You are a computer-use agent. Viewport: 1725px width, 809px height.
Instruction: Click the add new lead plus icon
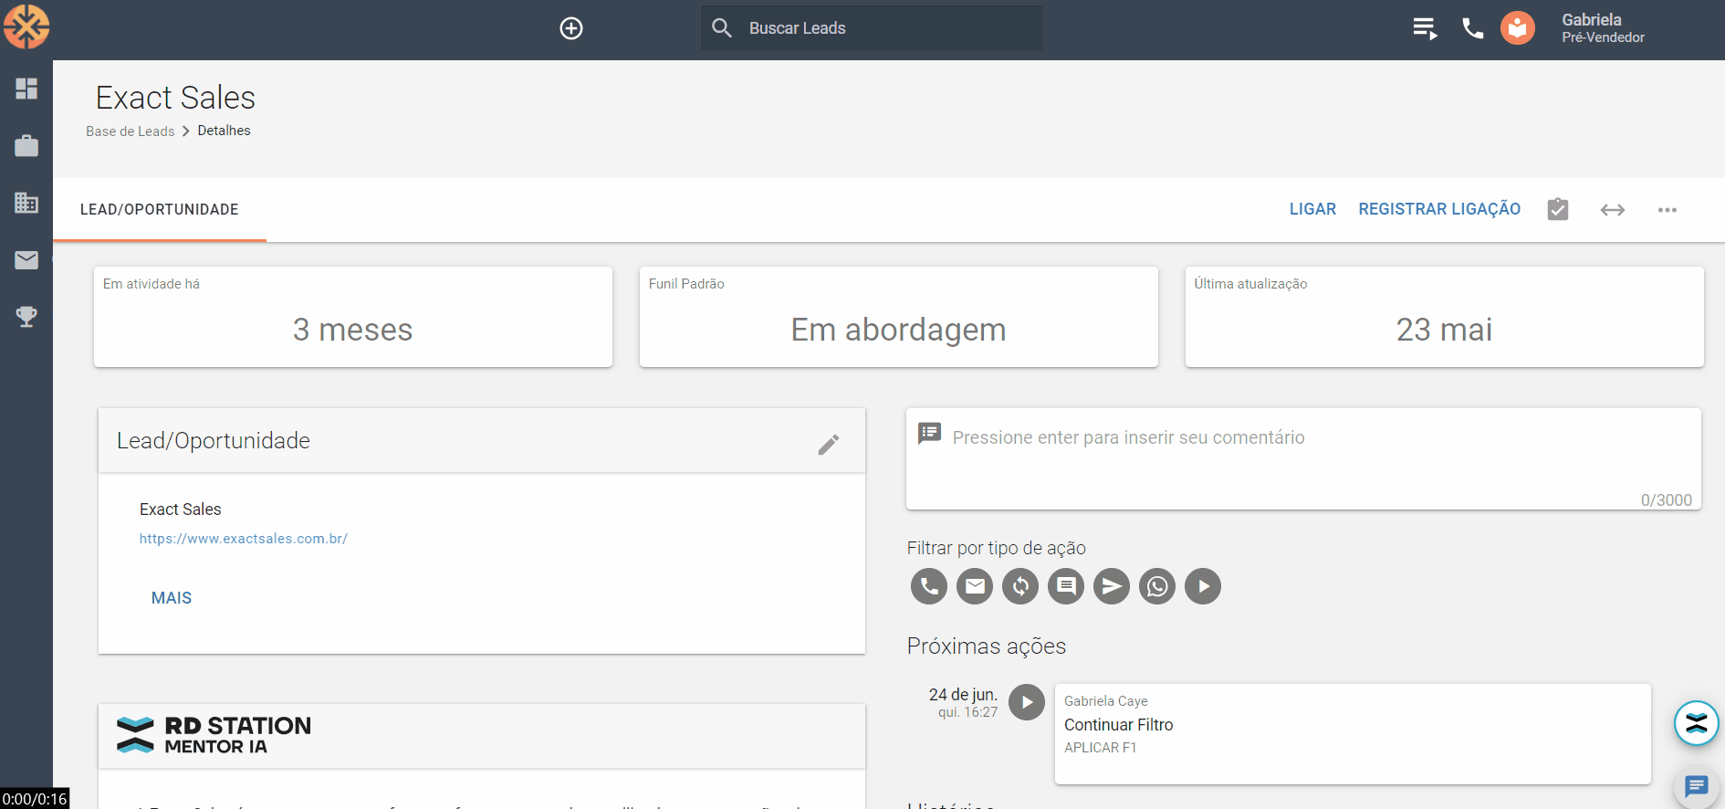pos(571,28)
